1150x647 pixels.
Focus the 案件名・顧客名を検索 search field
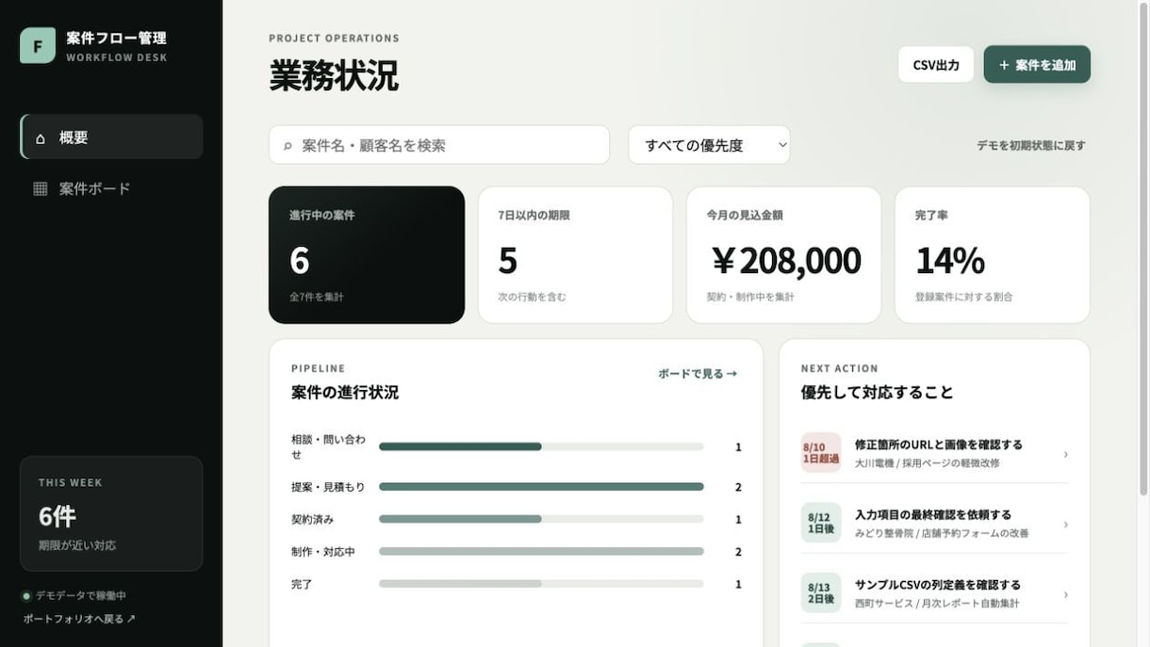coord(439,145)
